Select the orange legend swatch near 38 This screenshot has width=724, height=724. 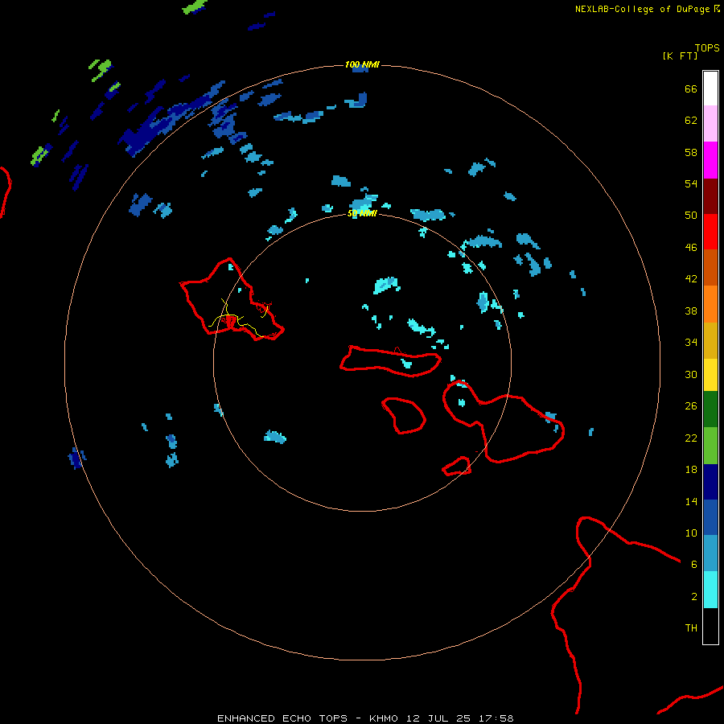710,304
